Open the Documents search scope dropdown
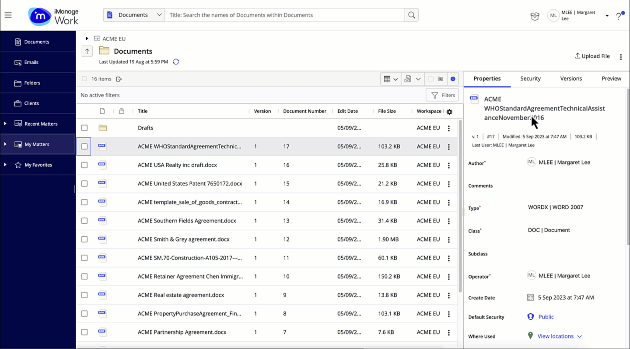Image resolution: width=630 pixels, height=349 pixels. coord(134,15)
